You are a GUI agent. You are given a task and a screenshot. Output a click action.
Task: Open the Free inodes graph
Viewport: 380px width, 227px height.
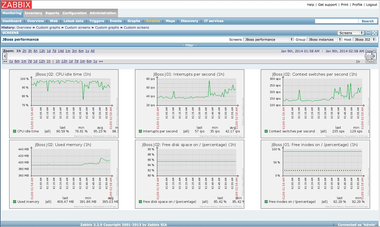315,174
